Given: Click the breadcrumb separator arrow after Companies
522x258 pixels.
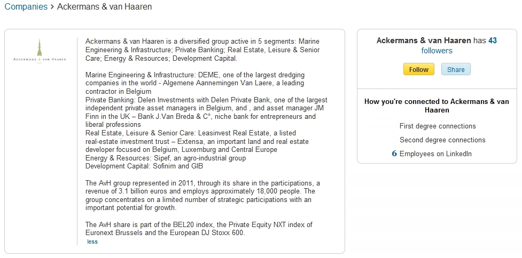Looking at the screenshot, I should [x=52, y=7].
